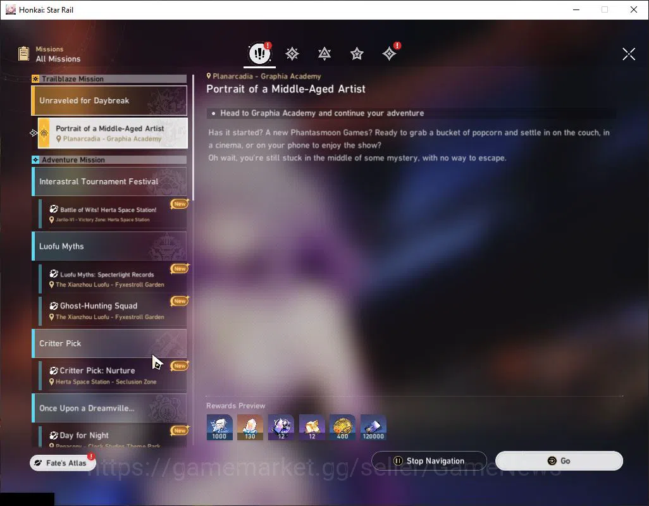Click the Trailblaze Mission section header

[109, 78]
